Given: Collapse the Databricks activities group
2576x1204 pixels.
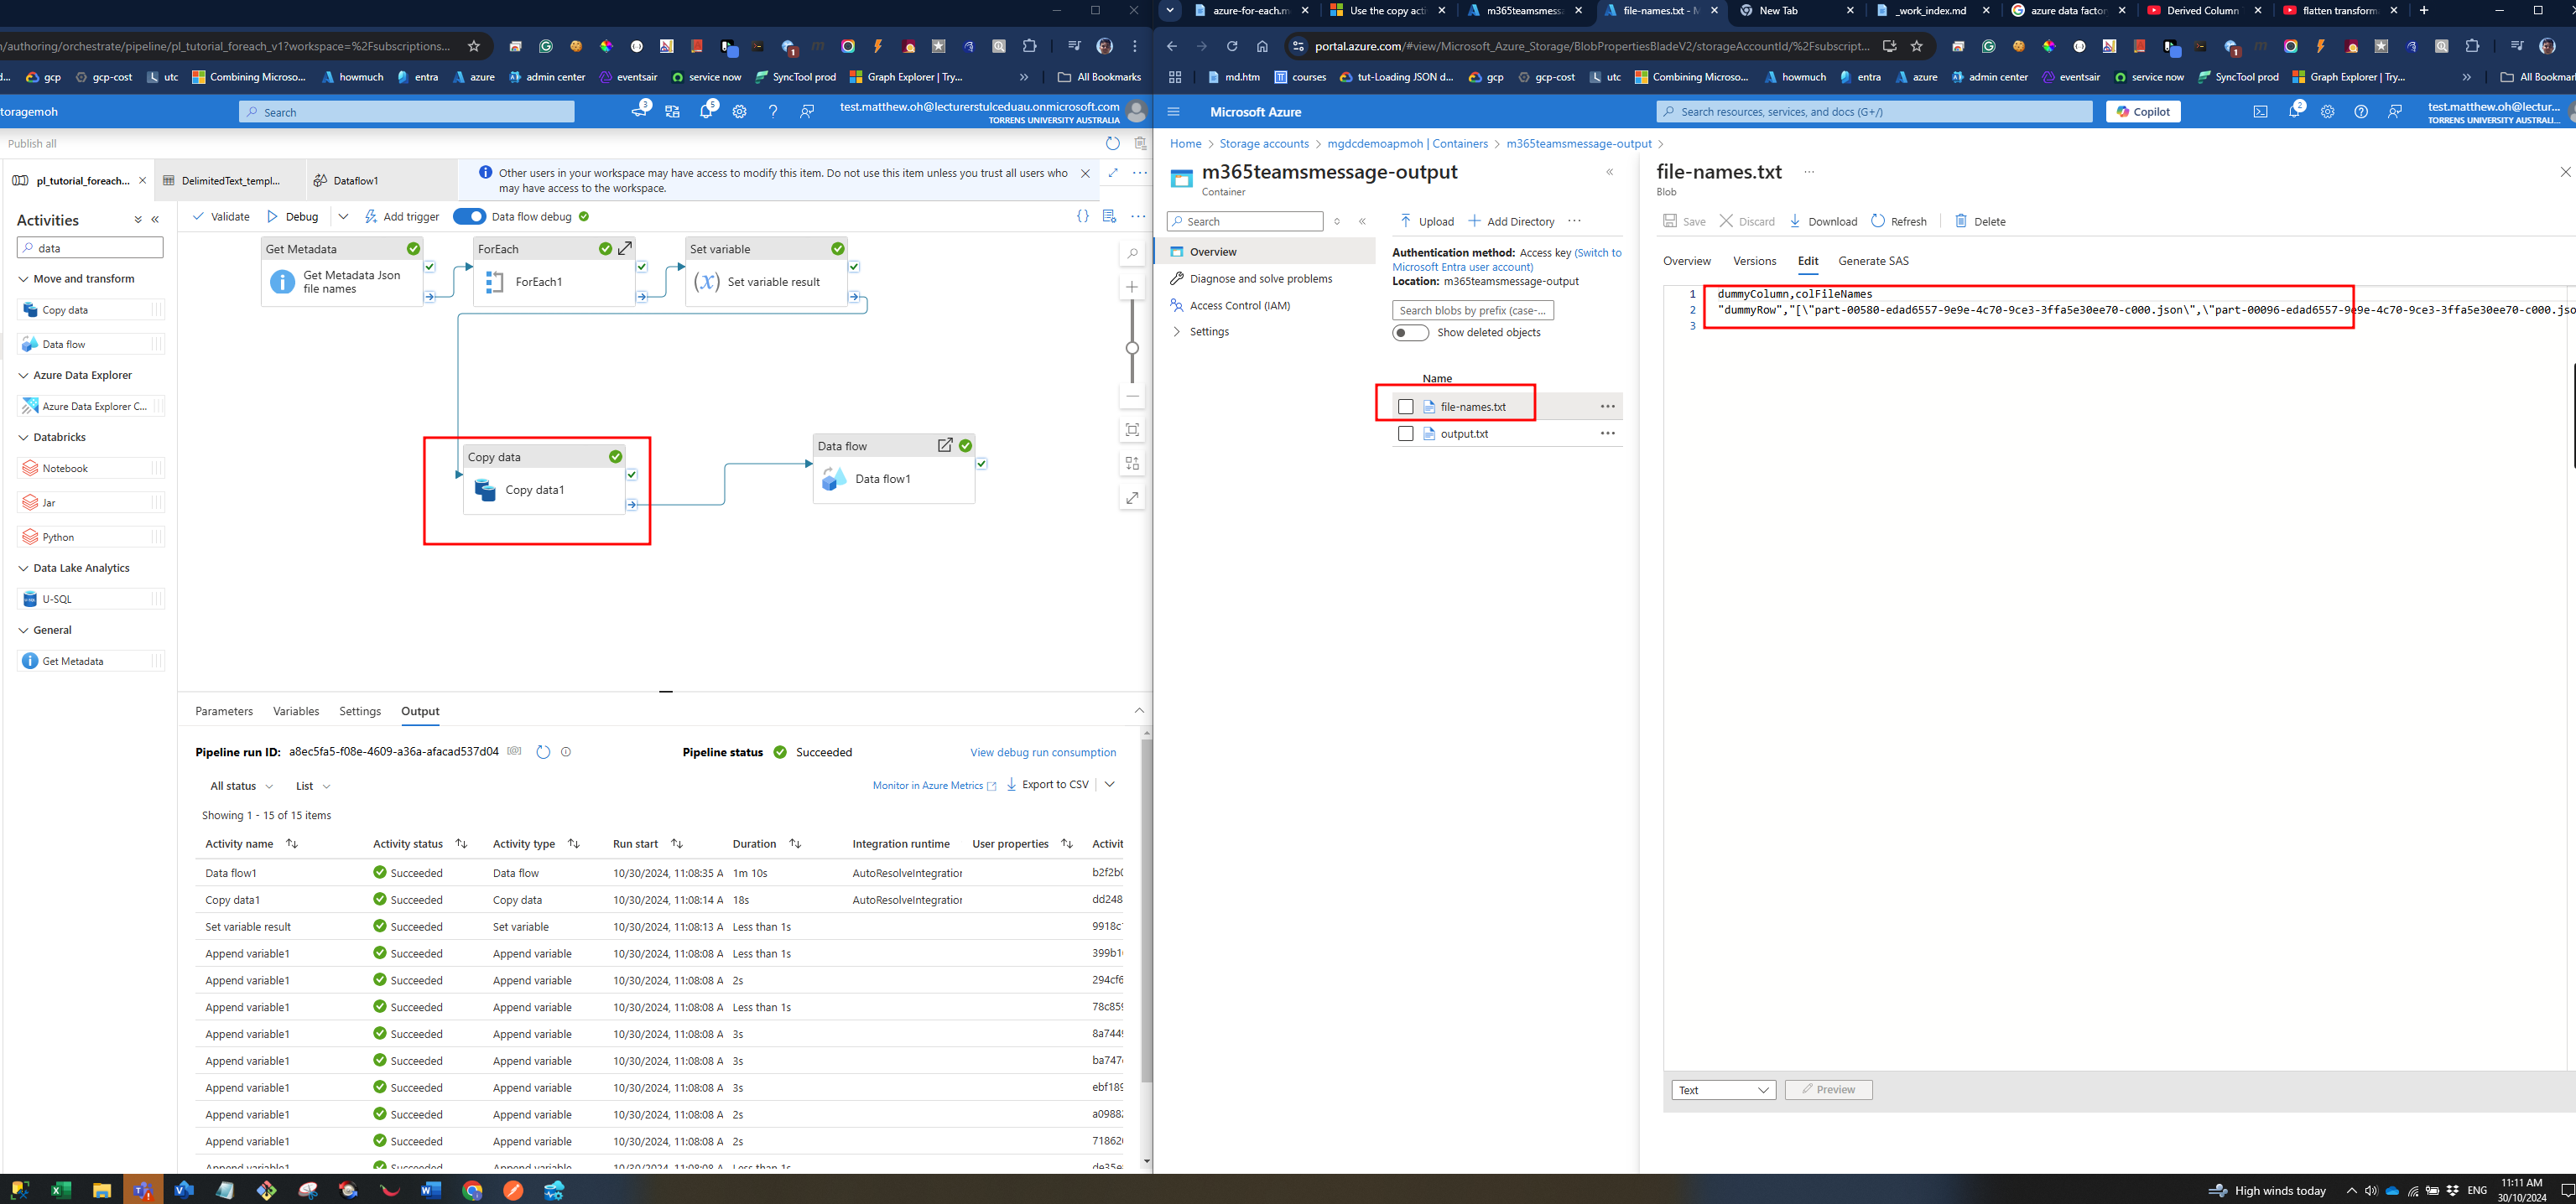Looking at the screenshot, I should pyautogui.click(x=24, y=438).
